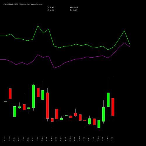The image size is (146, 146).
Task: Select the green candlestick for 17 Feb
Action: [x=104, y=114]
